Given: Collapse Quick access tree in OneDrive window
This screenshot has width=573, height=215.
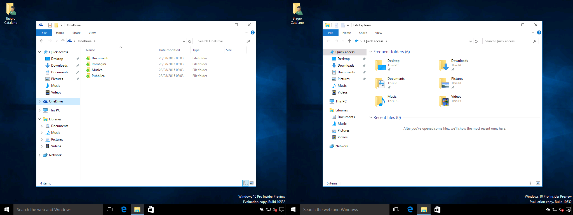Looking at the screenshot, I should pos(40,52).
